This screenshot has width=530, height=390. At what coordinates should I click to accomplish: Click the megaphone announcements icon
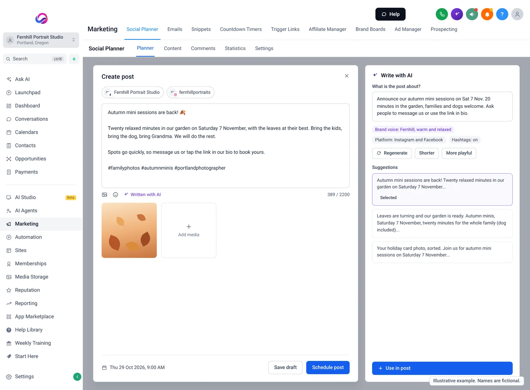tap(472, 14)
